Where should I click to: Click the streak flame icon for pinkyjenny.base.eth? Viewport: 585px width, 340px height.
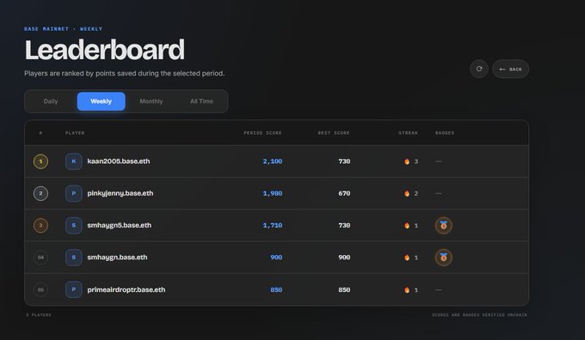point(407,193)
